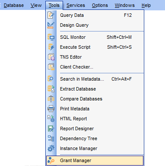Click the TNS Editor icon
This screenshot has width=165, height=166.
51,57
